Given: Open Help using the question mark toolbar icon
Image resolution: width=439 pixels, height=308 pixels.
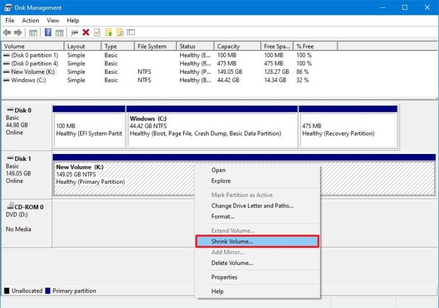Looking at the screenshot, I should (48, 32).
